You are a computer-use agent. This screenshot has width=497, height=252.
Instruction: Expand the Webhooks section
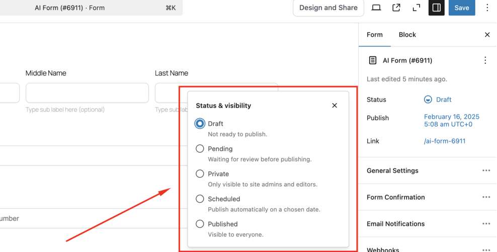pos(428,245)
